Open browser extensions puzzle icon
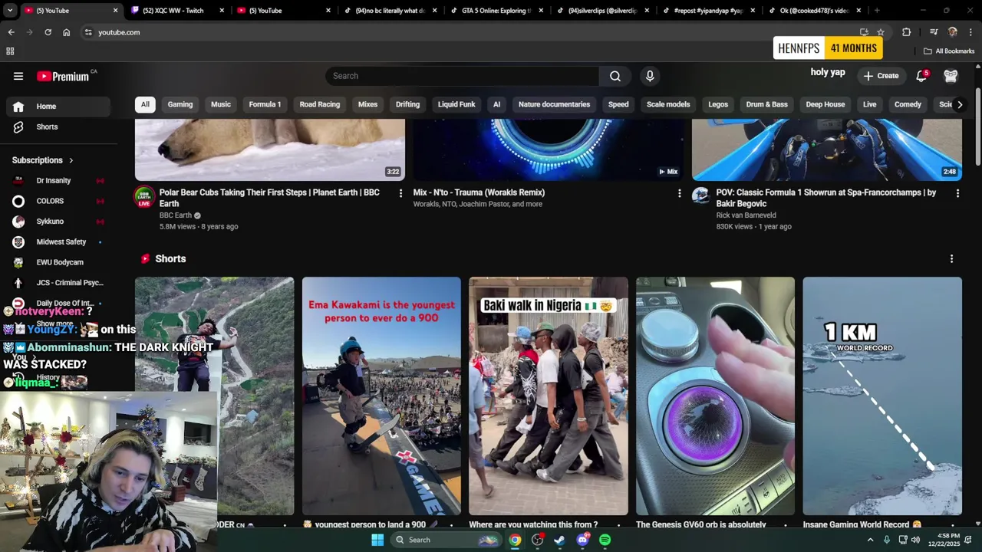This screenshot has width=982, height=552. [907, 32]
